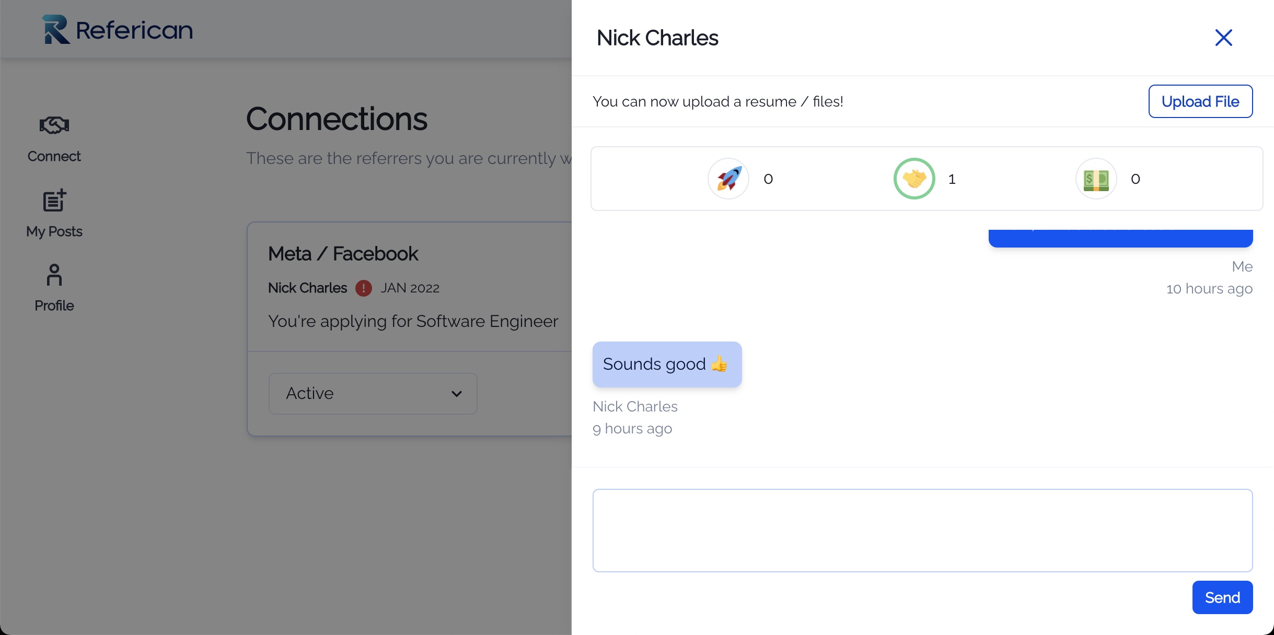Click the Meta / Facebook connection title
Screen dimensions: 1274x635
343,254
